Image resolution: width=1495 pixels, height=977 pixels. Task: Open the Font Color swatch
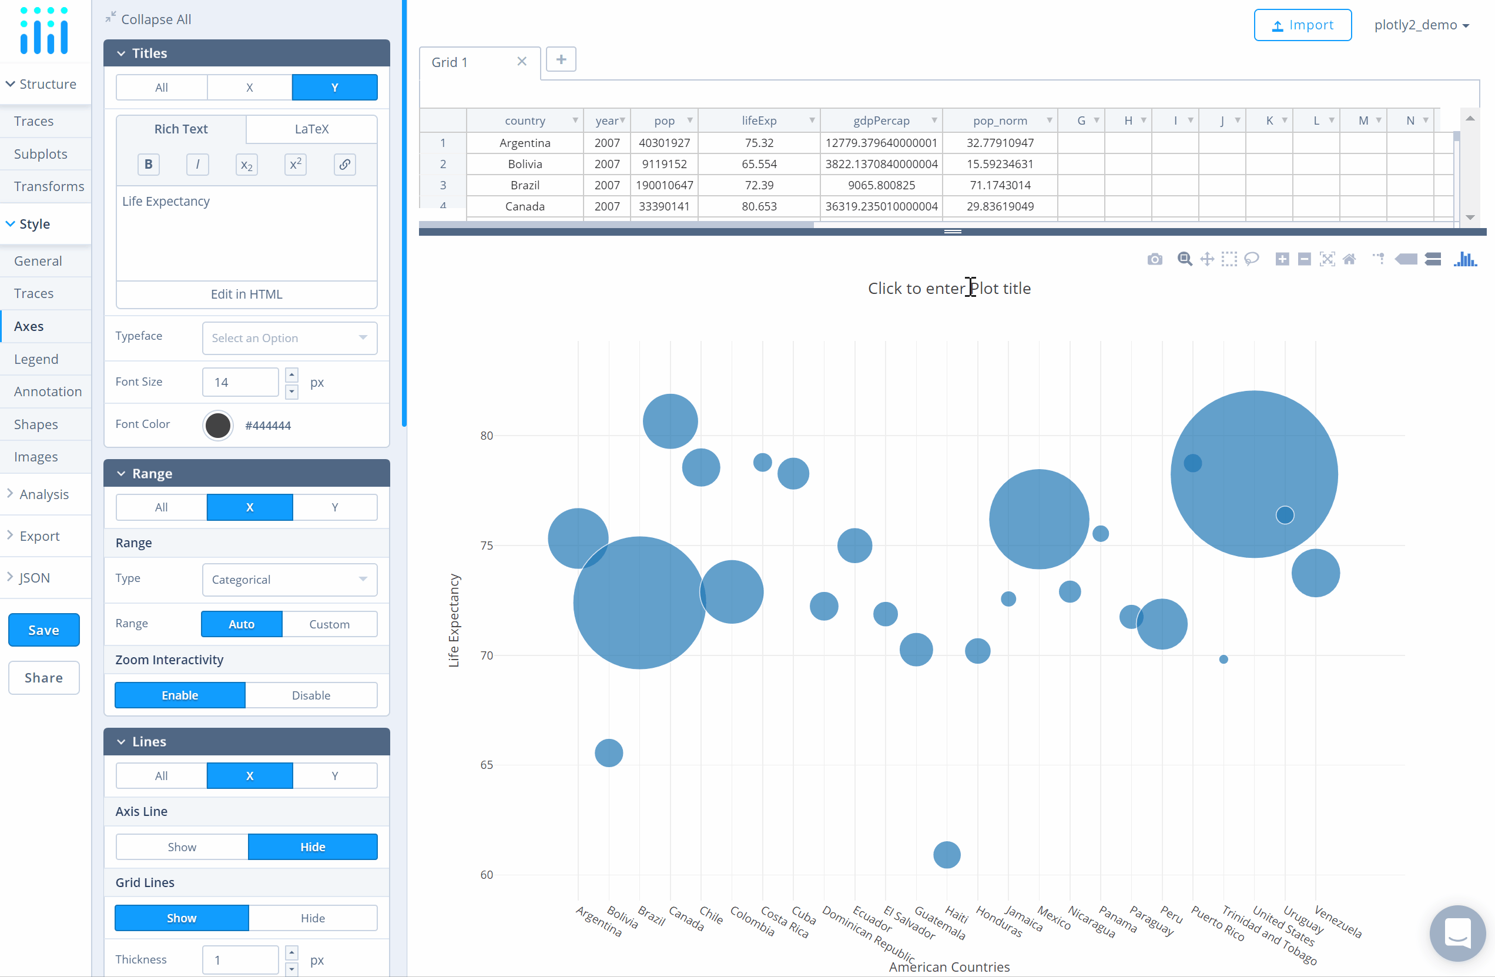tap(218, 426)
